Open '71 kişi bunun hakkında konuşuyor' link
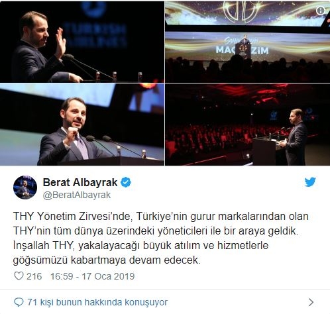Image resolution: width=330 pixels, height=314 pixels. tap(97, 302)
